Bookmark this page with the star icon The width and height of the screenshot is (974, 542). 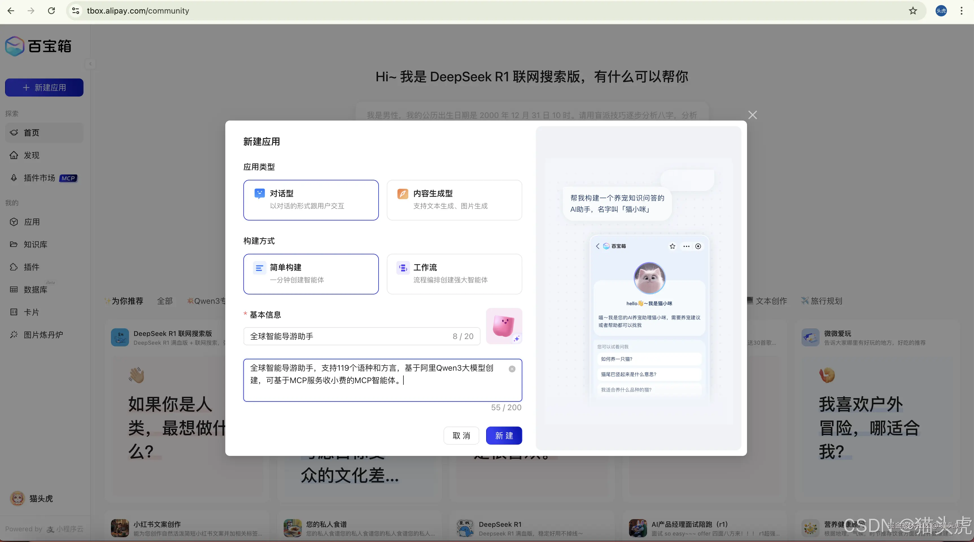(x=913, y=10)
